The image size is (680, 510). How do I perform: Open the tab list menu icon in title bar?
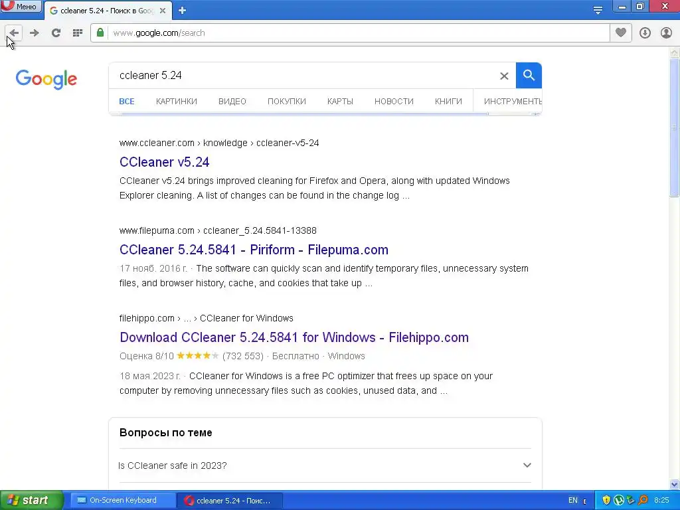pyautogui.click(x=598, y=10)
